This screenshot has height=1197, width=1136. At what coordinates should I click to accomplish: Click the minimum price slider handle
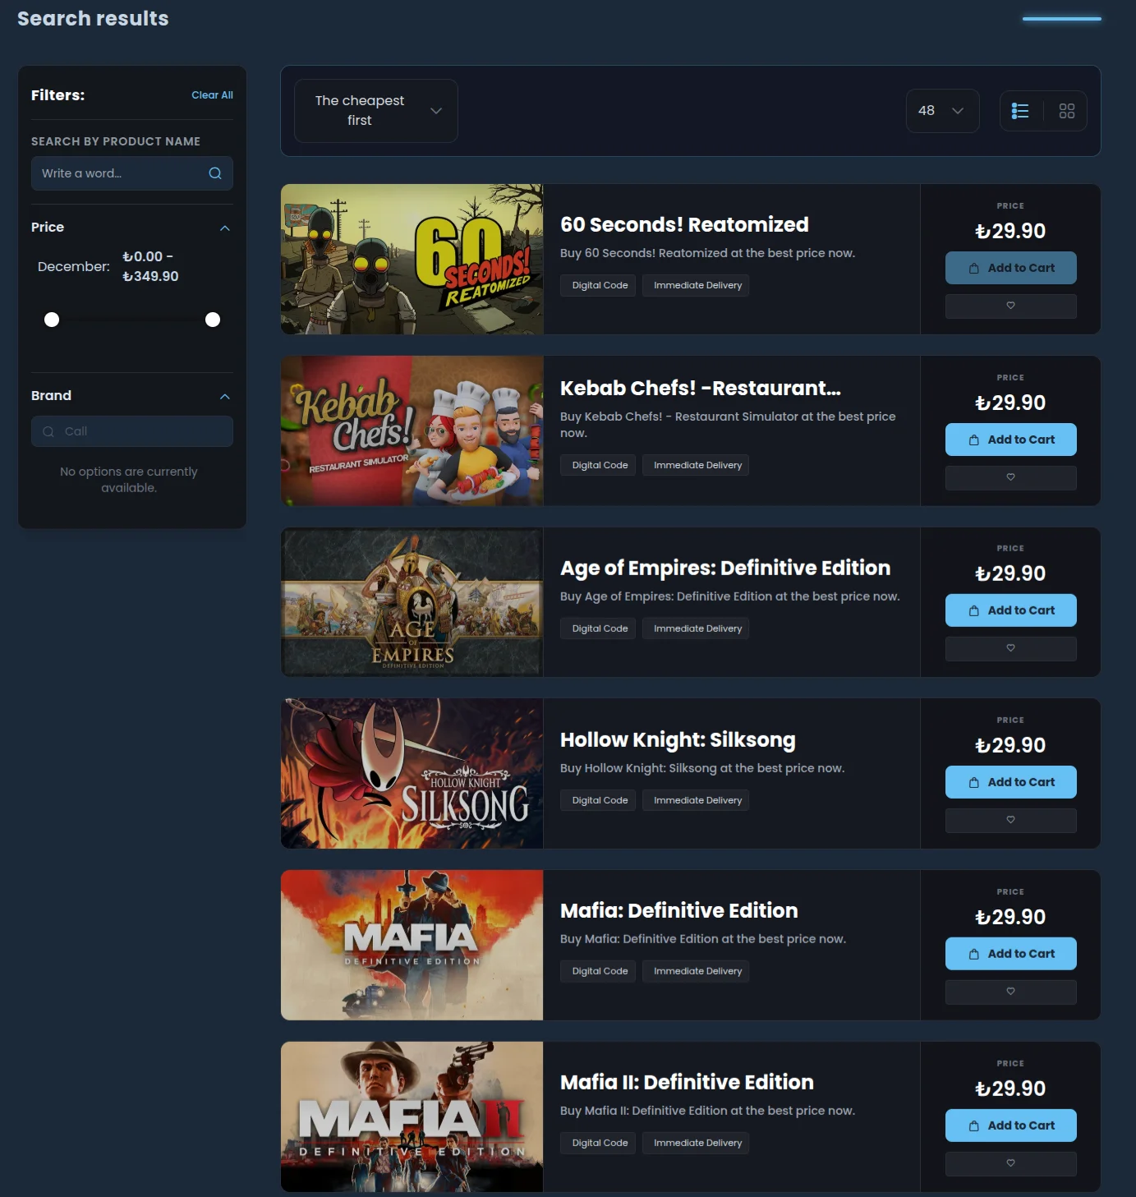pos(52,320)
